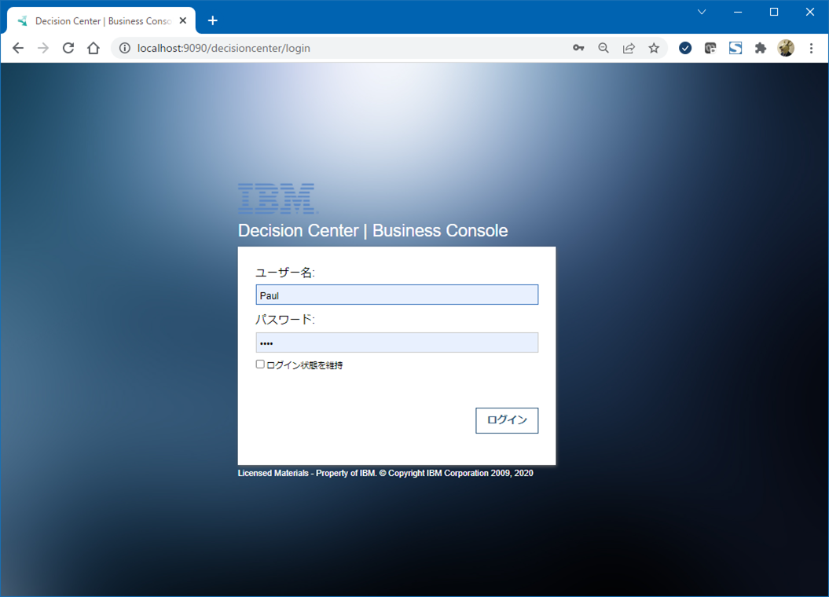Viewport: 829px width, 597px height.
Task: Click the Decision Center | Business Console heading
Action: [x=372, y=230]
